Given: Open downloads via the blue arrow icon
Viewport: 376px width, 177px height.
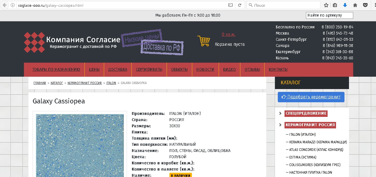Looking at the screenshot, I should coord(345,5).
